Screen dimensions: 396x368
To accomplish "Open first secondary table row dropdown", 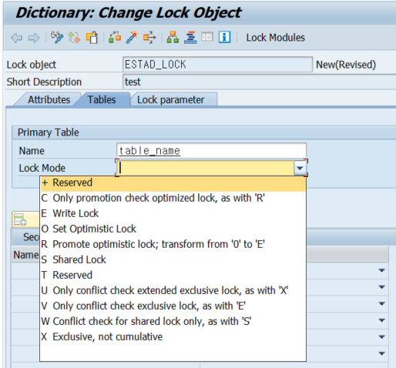I will point(382,270).
